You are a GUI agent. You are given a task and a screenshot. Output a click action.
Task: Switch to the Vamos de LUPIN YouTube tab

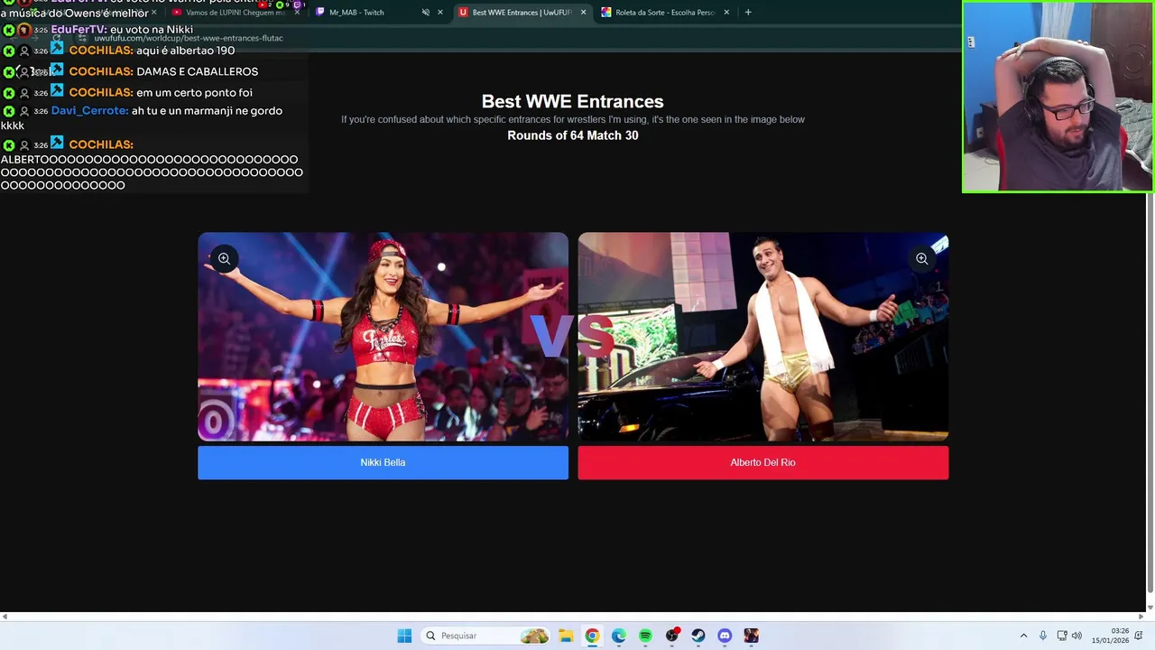click(233, 13)
